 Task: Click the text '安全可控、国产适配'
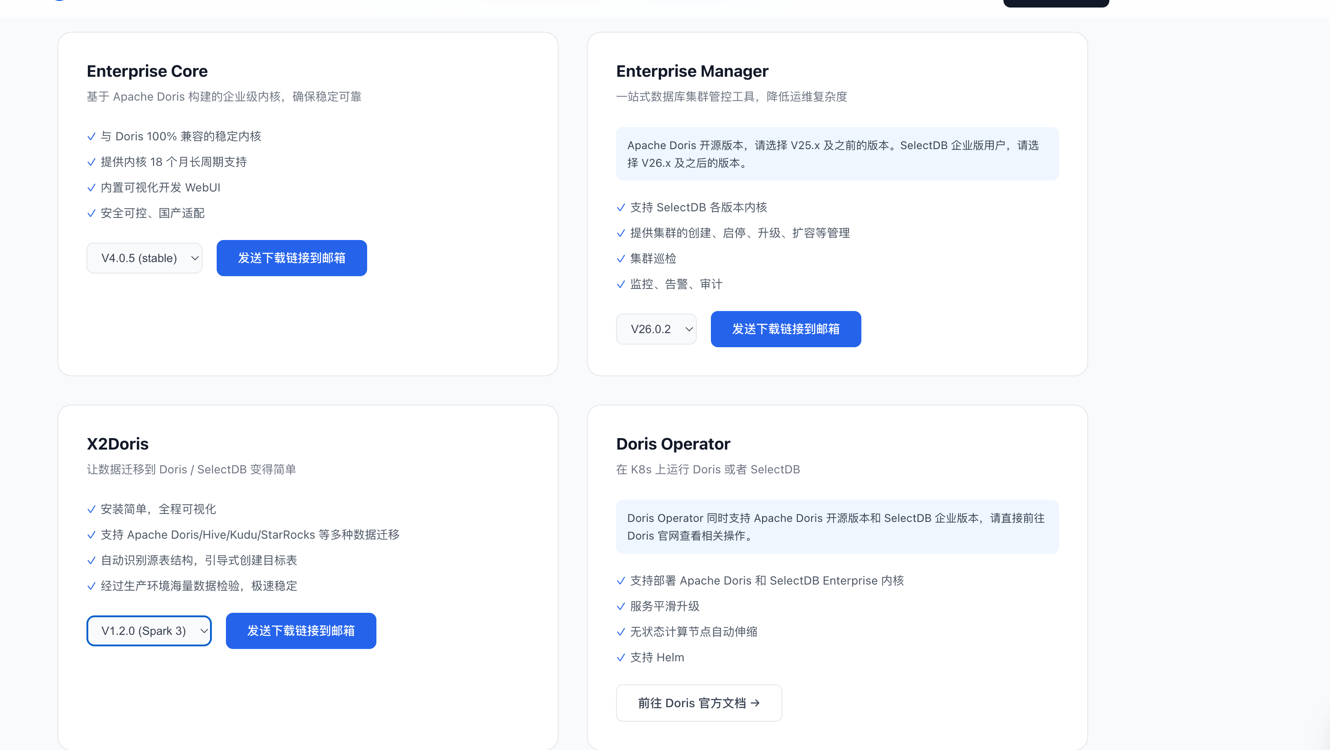tap(153, 213)
